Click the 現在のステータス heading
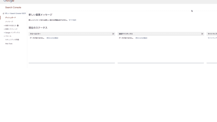Viewport: 217px width, 122px height. (x=38, y=28)
